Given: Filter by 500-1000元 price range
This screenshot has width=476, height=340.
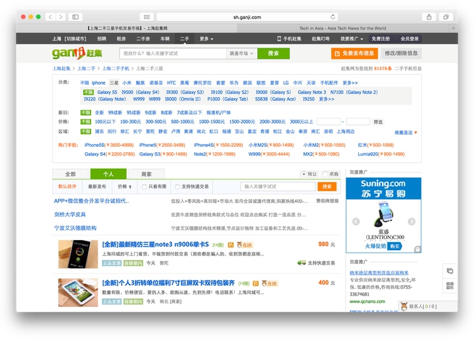Looking at the screenshot, I should click(182, 122).
